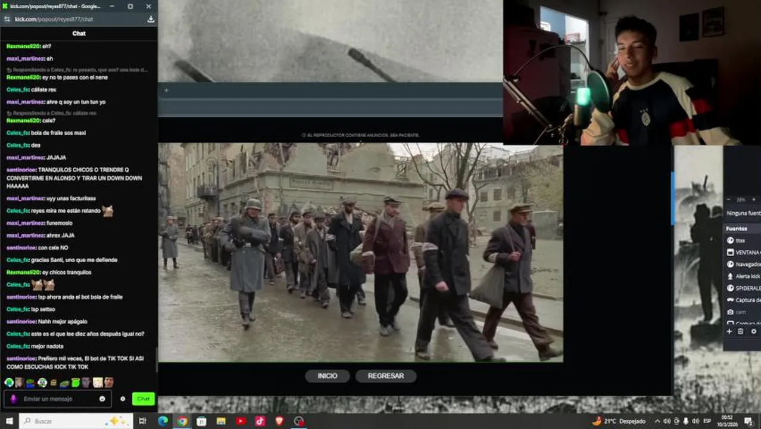Switch to Google Chrome on taskbar

point(182,421)
